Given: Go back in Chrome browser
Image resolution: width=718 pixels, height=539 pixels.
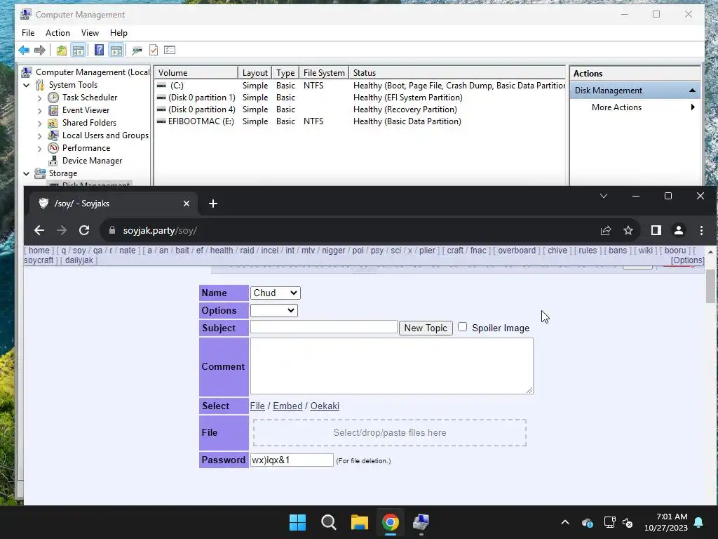Looking at the screenshot, I should [39, 230].
